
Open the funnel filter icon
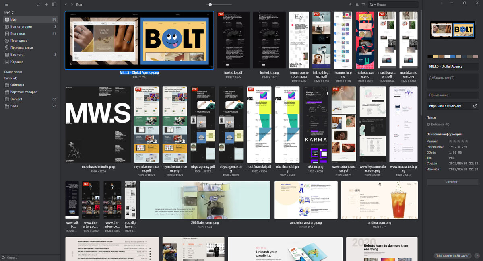click(x=364, y=4)
